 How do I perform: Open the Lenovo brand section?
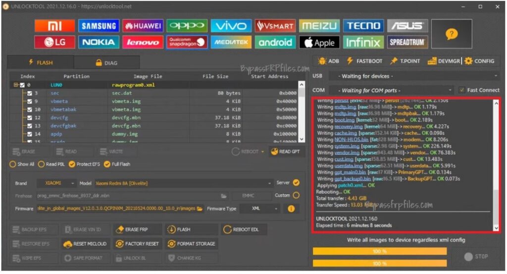(x=143, y=42)
